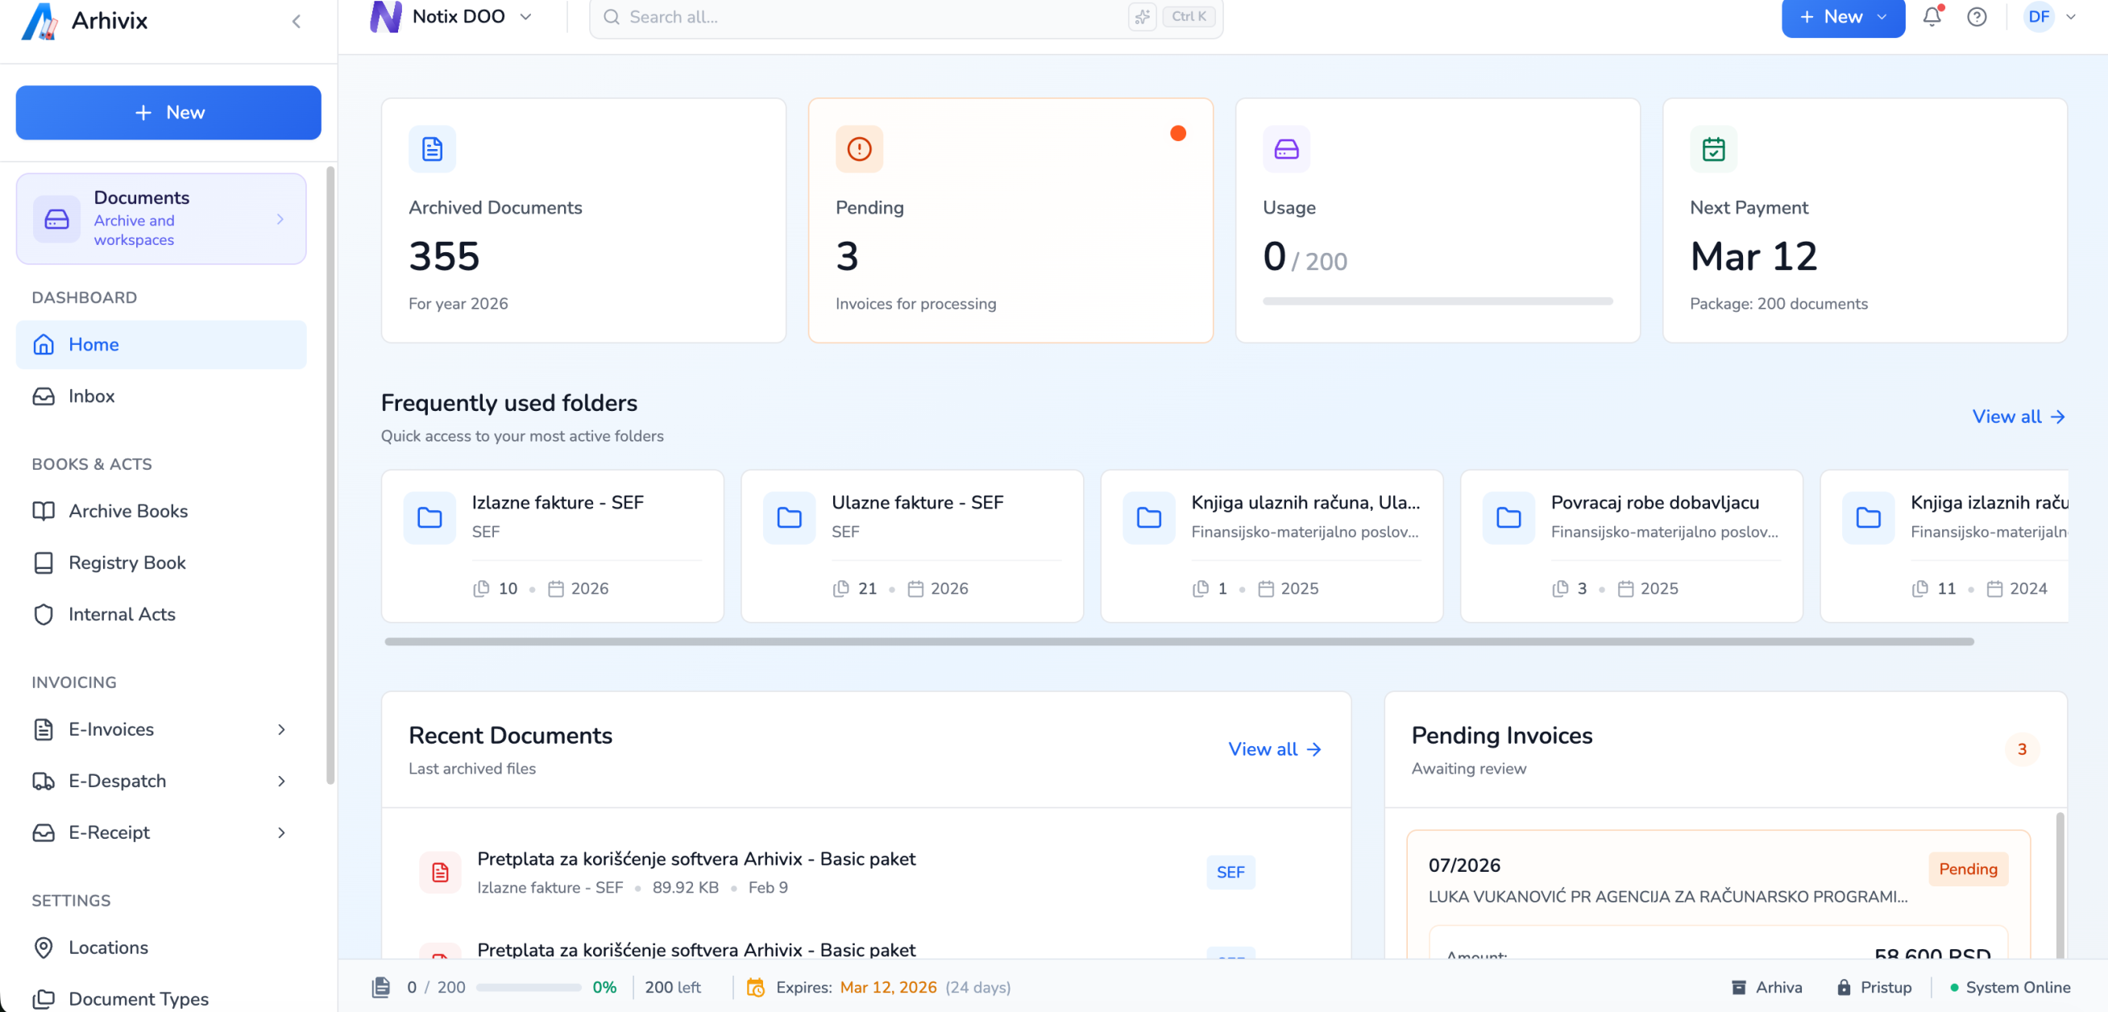2108x1012 pixels.
Task: Open notifications bell
Action: click(x=1932, y=16)
